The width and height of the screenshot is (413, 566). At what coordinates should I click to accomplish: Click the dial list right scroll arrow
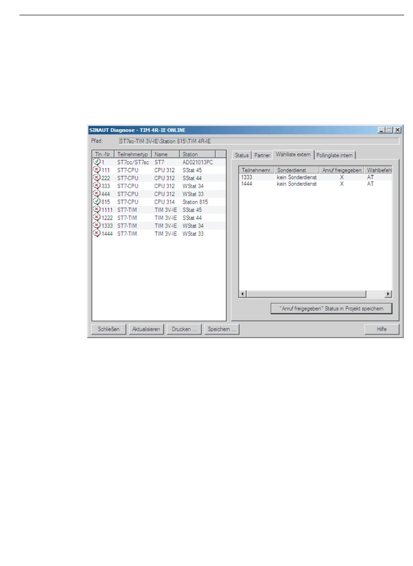(389, 294)
